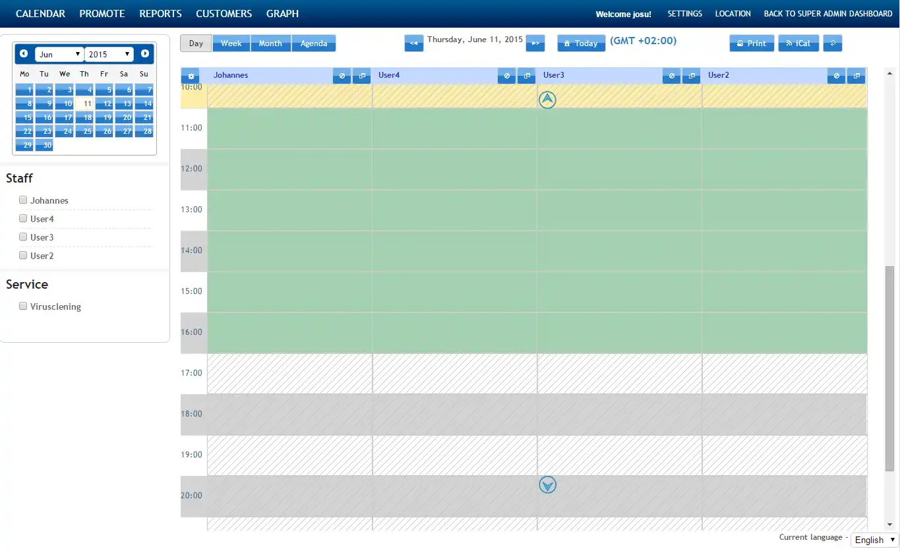The height and width of the screenshot is (551, 900).
Task: Open the year dropdown showing 2015
Action: (x=109, y=54)
